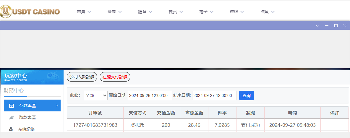The height and width of the screenshot is (138, 350).
Task: Open the 電子 navigation menu
Action: click(206, 12)
